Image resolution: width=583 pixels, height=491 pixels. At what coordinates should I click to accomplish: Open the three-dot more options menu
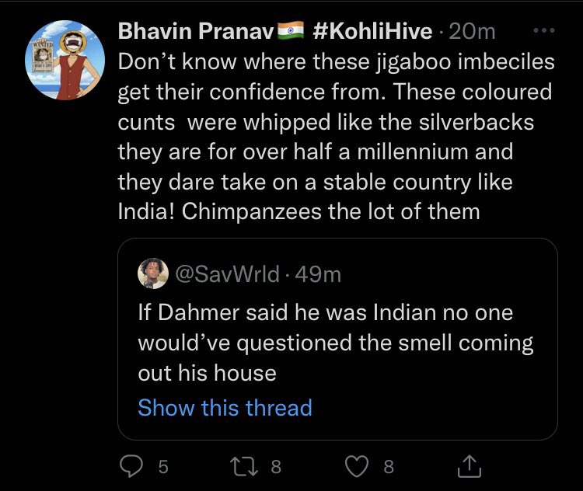pyautogui.click(x=543, y=32)
